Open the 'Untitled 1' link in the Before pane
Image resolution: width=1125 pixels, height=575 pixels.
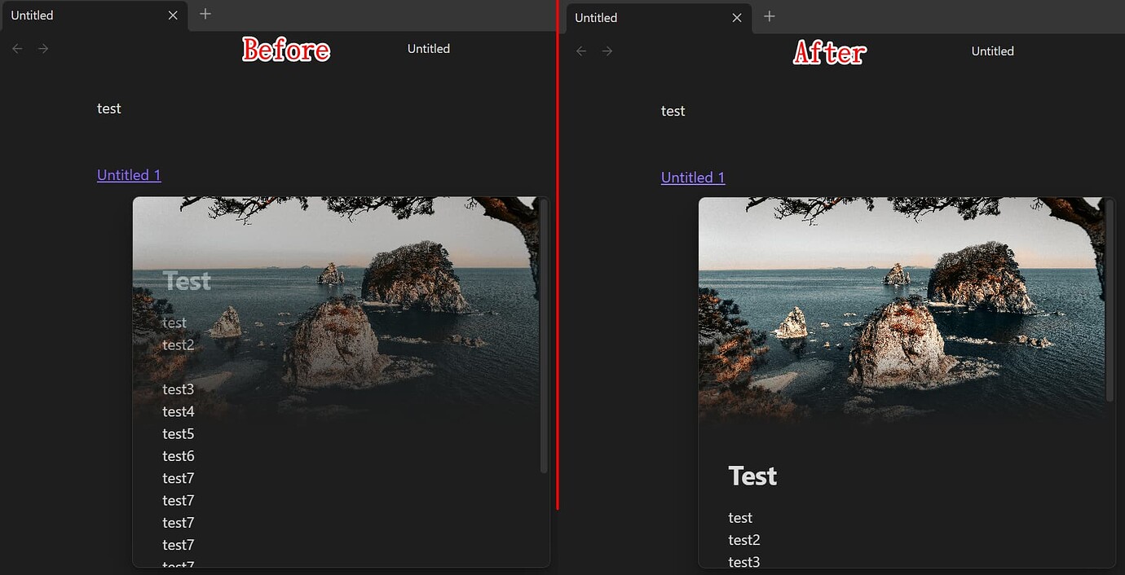[x=128, y=174]
